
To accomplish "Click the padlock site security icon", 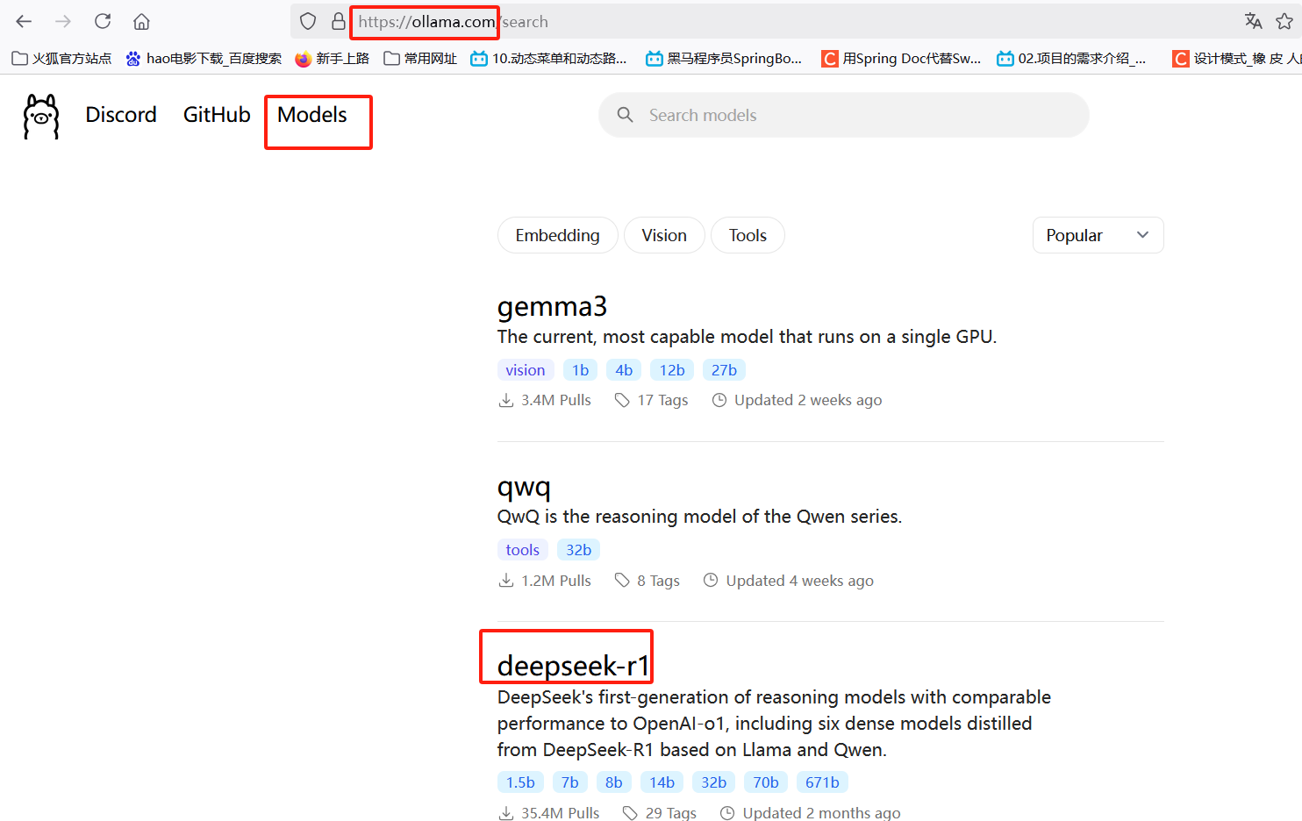I will (x=338, y=21).
